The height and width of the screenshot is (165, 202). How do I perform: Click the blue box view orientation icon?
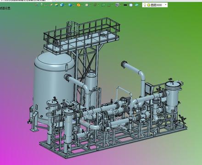point(70,5)
